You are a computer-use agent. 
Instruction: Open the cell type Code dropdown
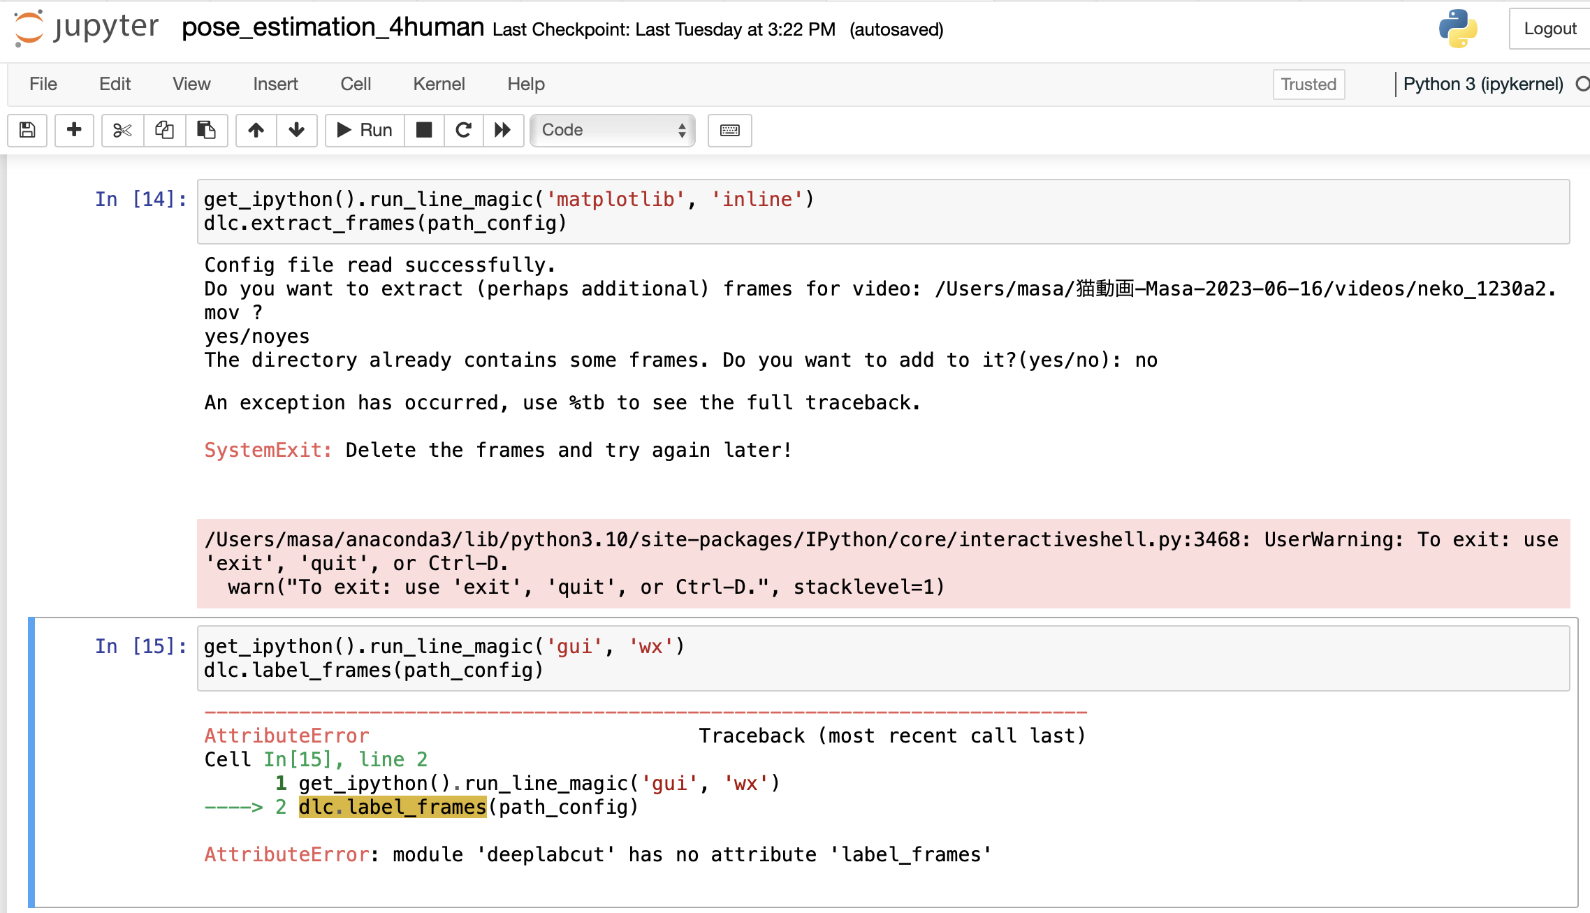[613, 130]
